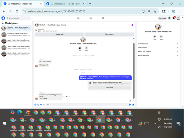
Task: Open Randy's conversation in the chat list
Action: coord(16,54)
